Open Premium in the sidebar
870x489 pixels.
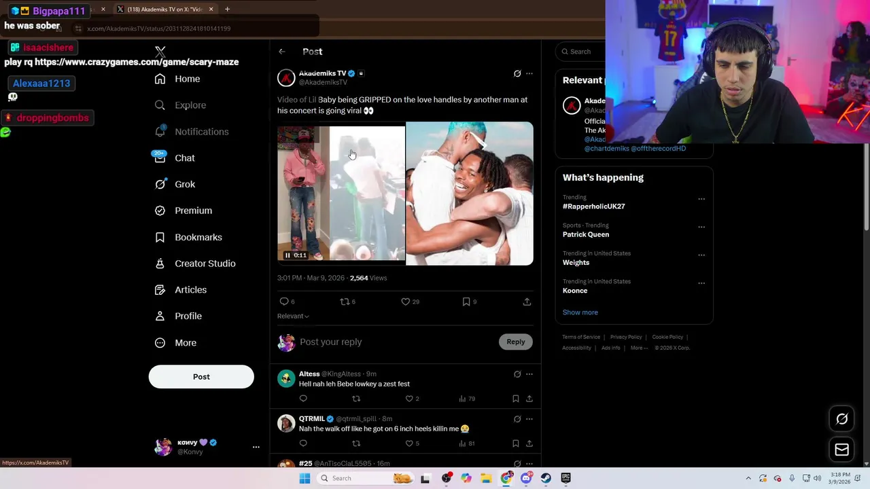(x=184, y=211)
